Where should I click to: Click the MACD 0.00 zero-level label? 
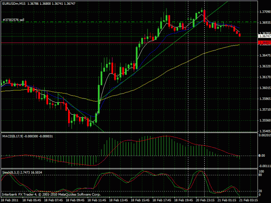click(x=261, y=155)
